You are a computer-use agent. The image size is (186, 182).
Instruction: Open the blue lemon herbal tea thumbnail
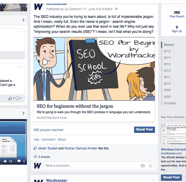13,142
